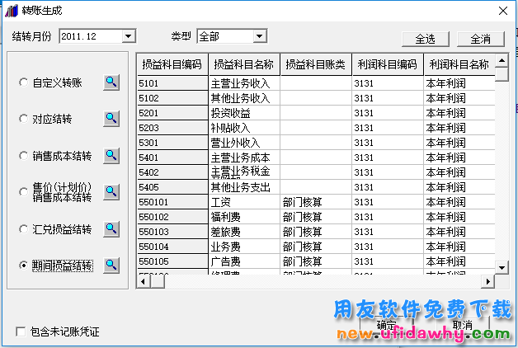518x348 pixels.
Task: Select the 自定义转账 radio button
Action: click(23, 82)
